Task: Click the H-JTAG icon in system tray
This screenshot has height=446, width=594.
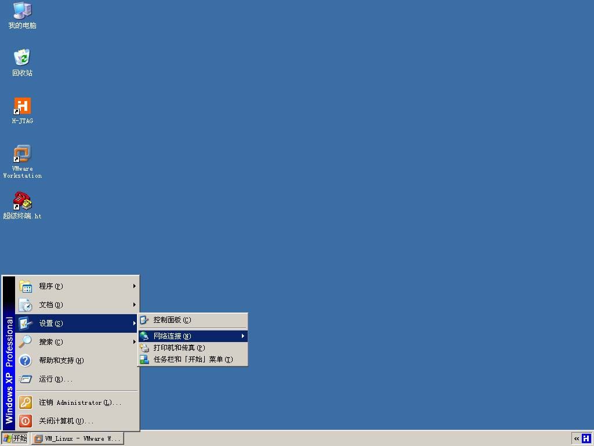Action: pos(586,438)
